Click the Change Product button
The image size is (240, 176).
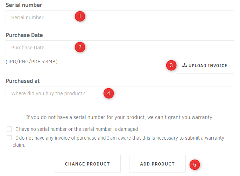click(87, 164)
